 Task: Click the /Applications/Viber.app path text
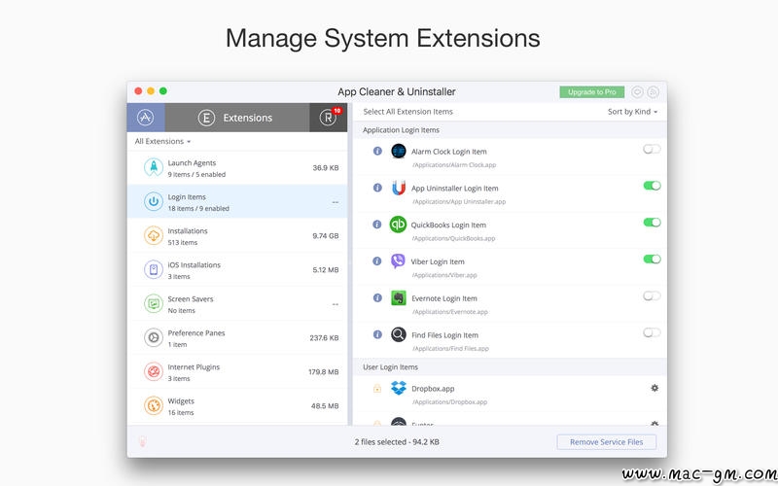444,275
